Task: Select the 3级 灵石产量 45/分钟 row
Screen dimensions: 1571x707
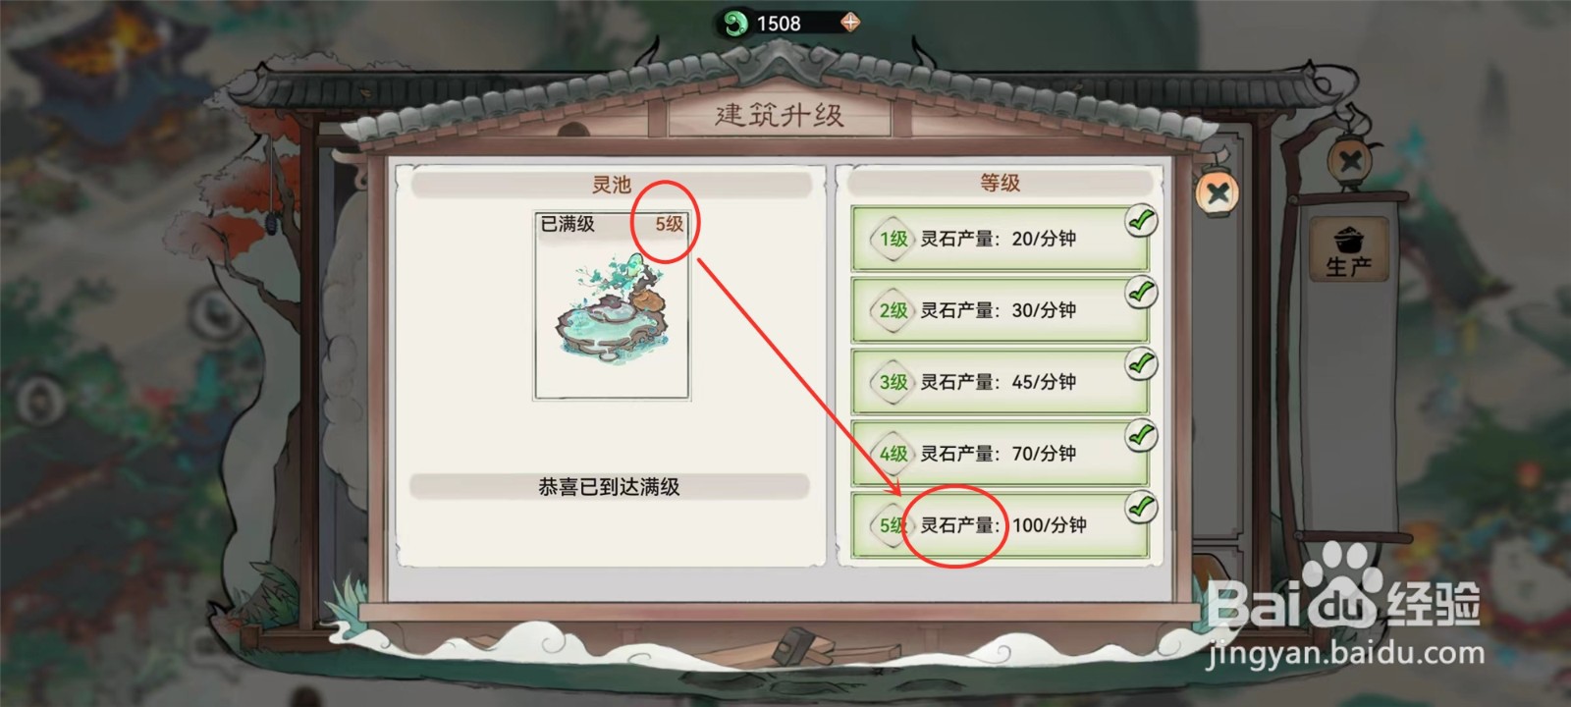Action: coord(1000,382)
